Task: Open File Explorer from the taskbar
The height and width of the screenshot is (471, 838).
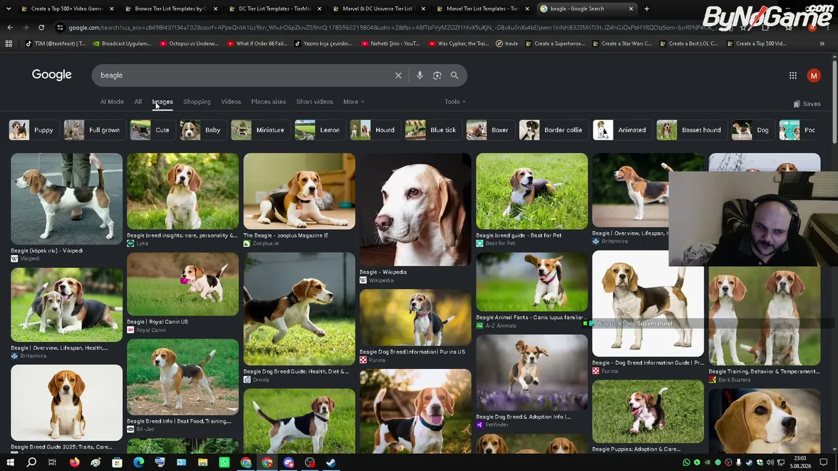Action: click(203, 462)
